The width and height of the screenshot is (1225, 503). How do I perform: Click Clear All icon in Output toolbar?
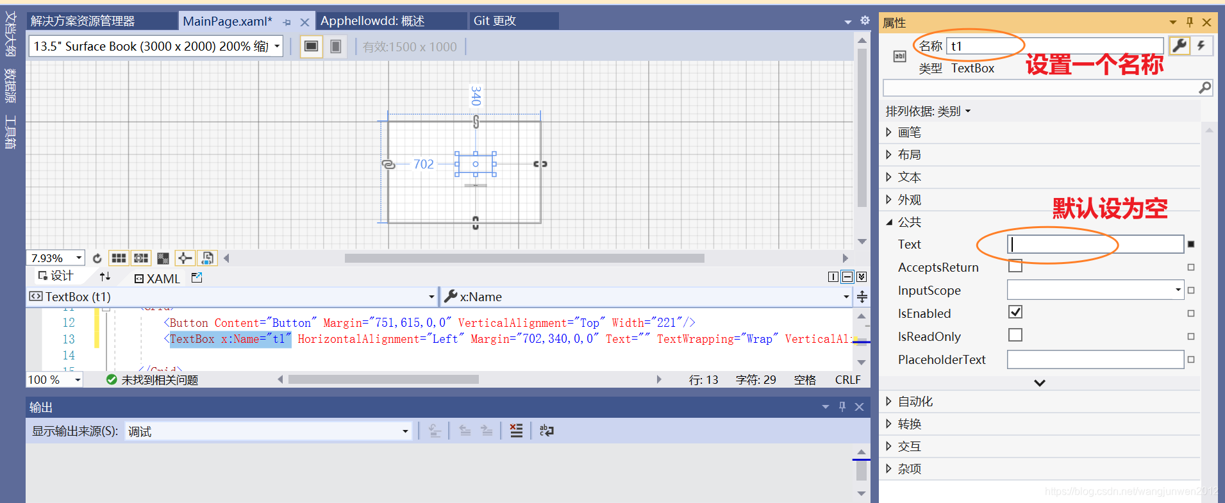(516, 431)
